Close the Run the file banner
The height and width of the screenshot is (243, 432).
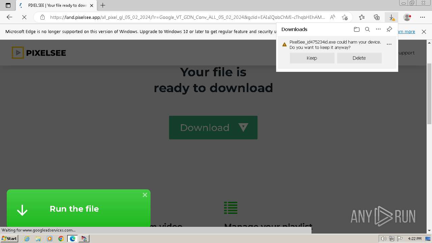pos(145,195)
